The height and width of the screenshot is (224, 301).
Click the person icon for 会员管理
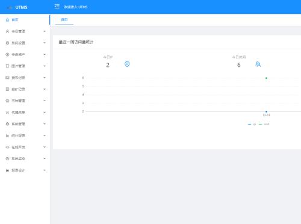tap(7, 31)
